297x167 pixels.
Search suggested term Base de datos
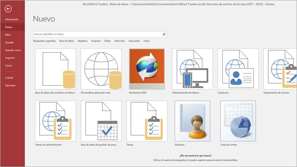point(67,41)
